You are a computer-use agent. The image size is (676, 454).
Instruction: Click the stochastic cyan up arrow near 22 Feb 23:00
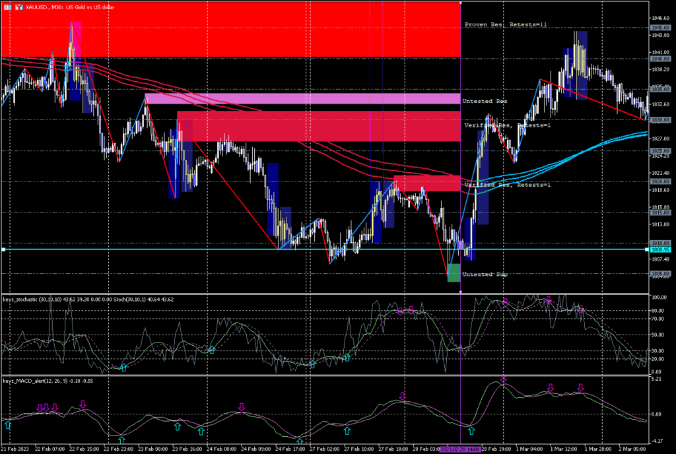[x=123, y=367]
